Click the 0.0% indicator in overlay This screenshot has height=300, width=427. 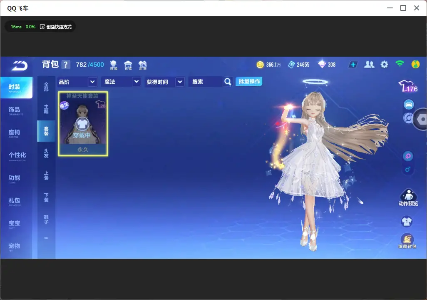tap(30, 27)
